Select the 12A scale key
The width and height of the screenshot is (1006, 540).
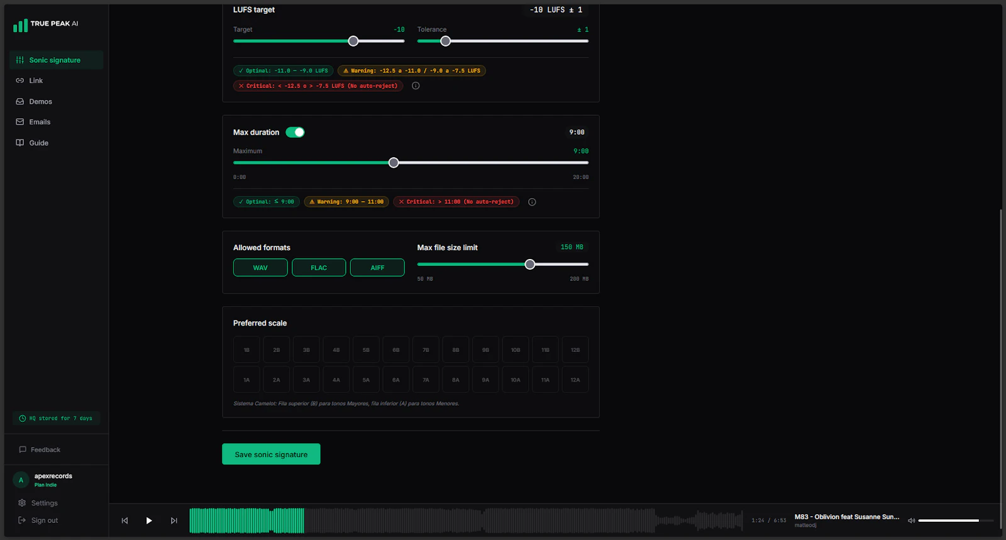575,380
